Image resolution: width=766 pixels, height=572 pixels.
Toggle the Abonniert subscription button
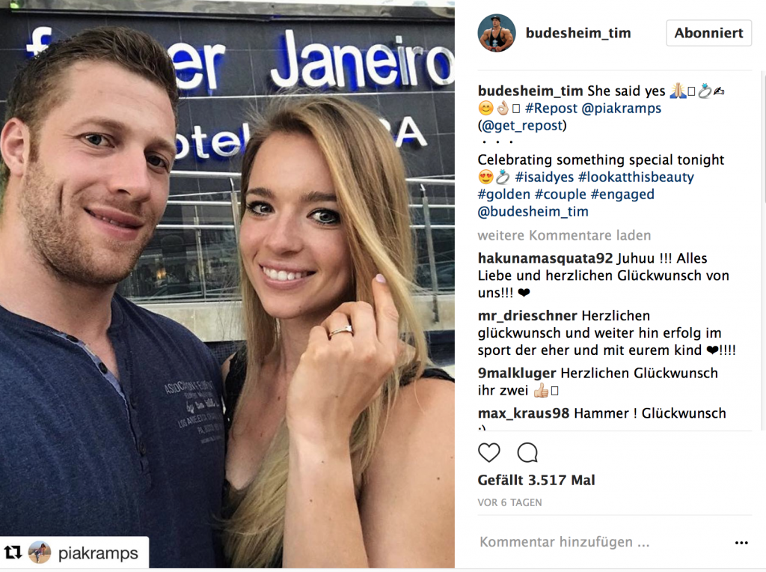(x=708, y=33)
